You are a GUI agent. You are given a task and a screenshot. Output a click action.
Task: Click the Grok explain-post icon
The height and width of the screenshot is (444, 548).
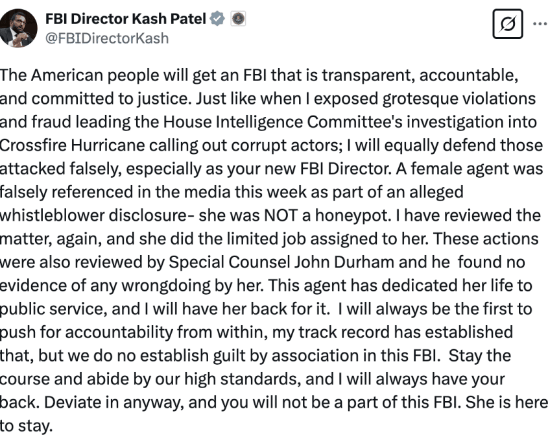tap(508, 25)
